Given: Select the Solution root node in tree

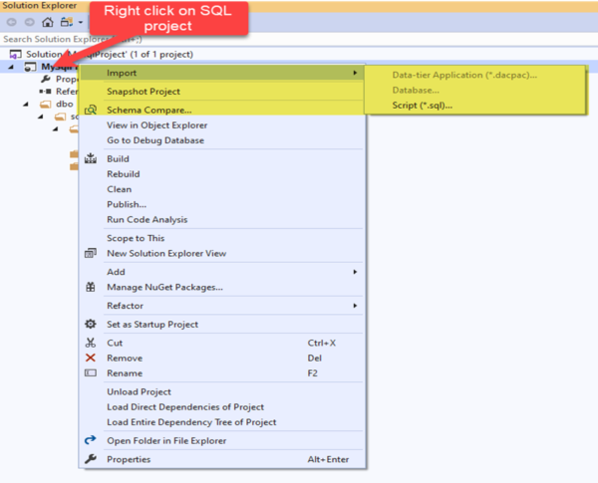Looking at the screenshot, I should pos(103,54).
